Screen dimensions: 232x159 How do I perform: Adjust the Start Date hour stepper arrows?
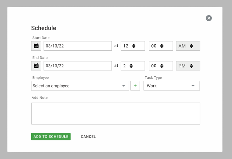pyautogui.click(x=134, y=46)
